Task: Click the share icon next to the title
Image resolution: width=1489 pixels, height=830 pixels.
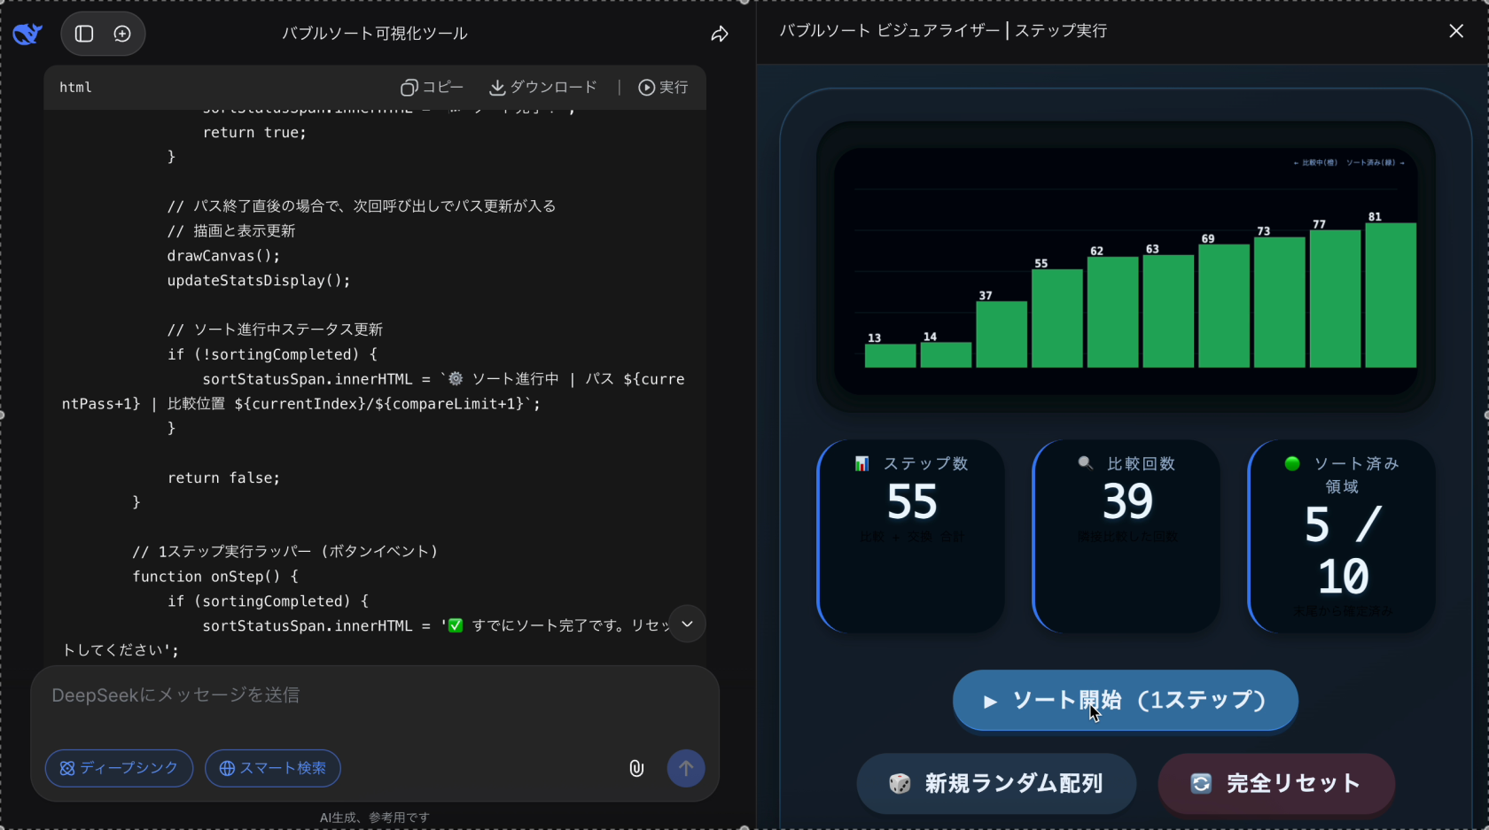Action: (x=719, y=34)
